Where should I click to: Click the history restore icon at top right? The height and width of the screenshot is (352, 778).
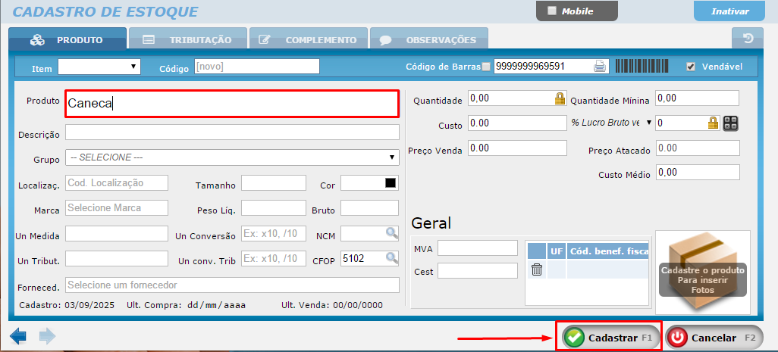point(747,39)
